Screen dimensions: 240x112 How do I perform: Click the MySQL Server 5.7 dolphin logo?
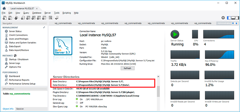click(63, 46)
